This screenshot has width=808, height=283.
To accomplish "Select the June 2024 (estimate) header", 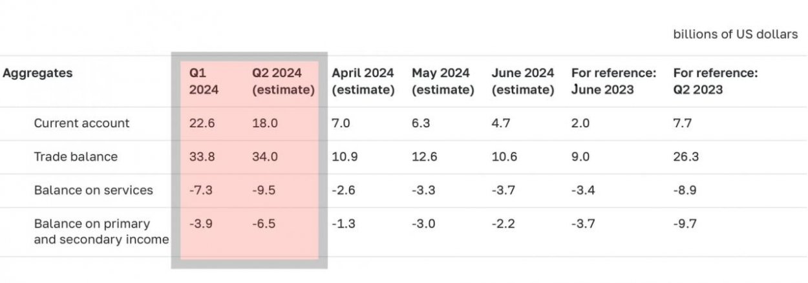I will (x=522, y=81).
